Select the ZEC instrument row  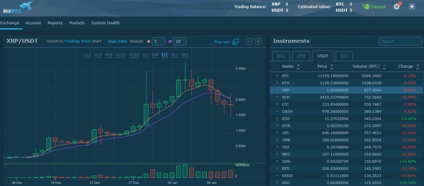347,133
